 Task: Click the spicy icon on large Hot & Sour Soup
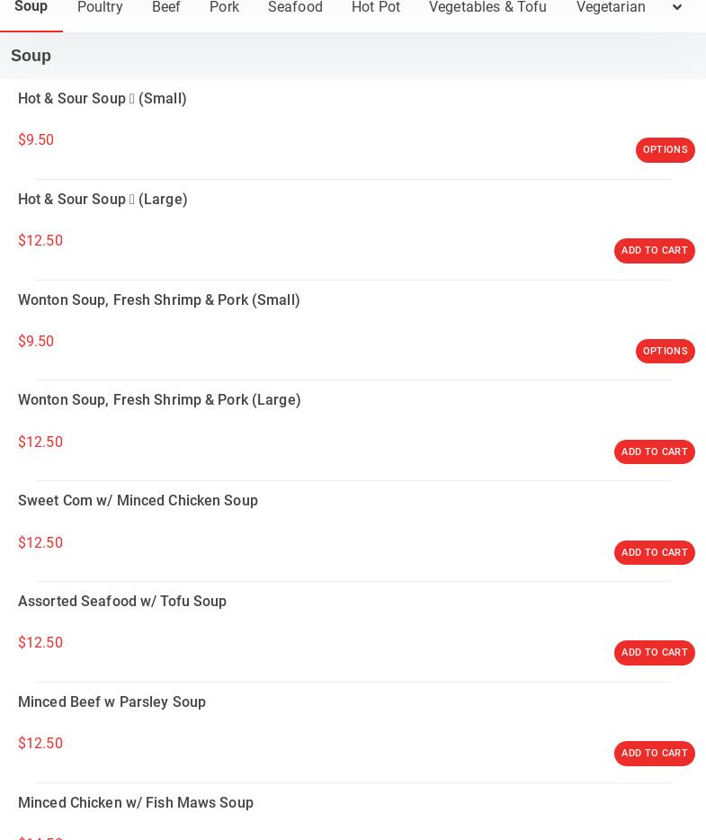tap(132, 200)
